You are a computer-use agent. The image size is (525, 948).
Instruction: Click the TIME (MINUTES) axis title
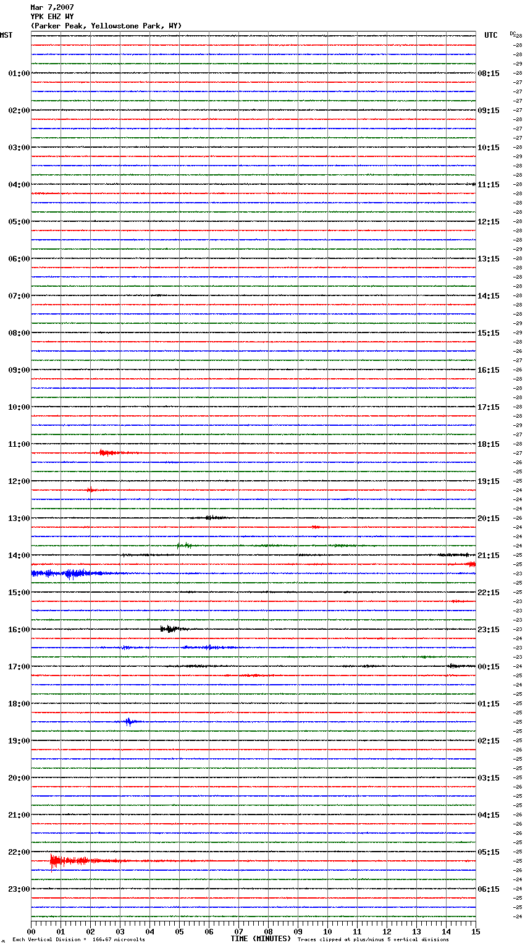click(x=261, y=939)
